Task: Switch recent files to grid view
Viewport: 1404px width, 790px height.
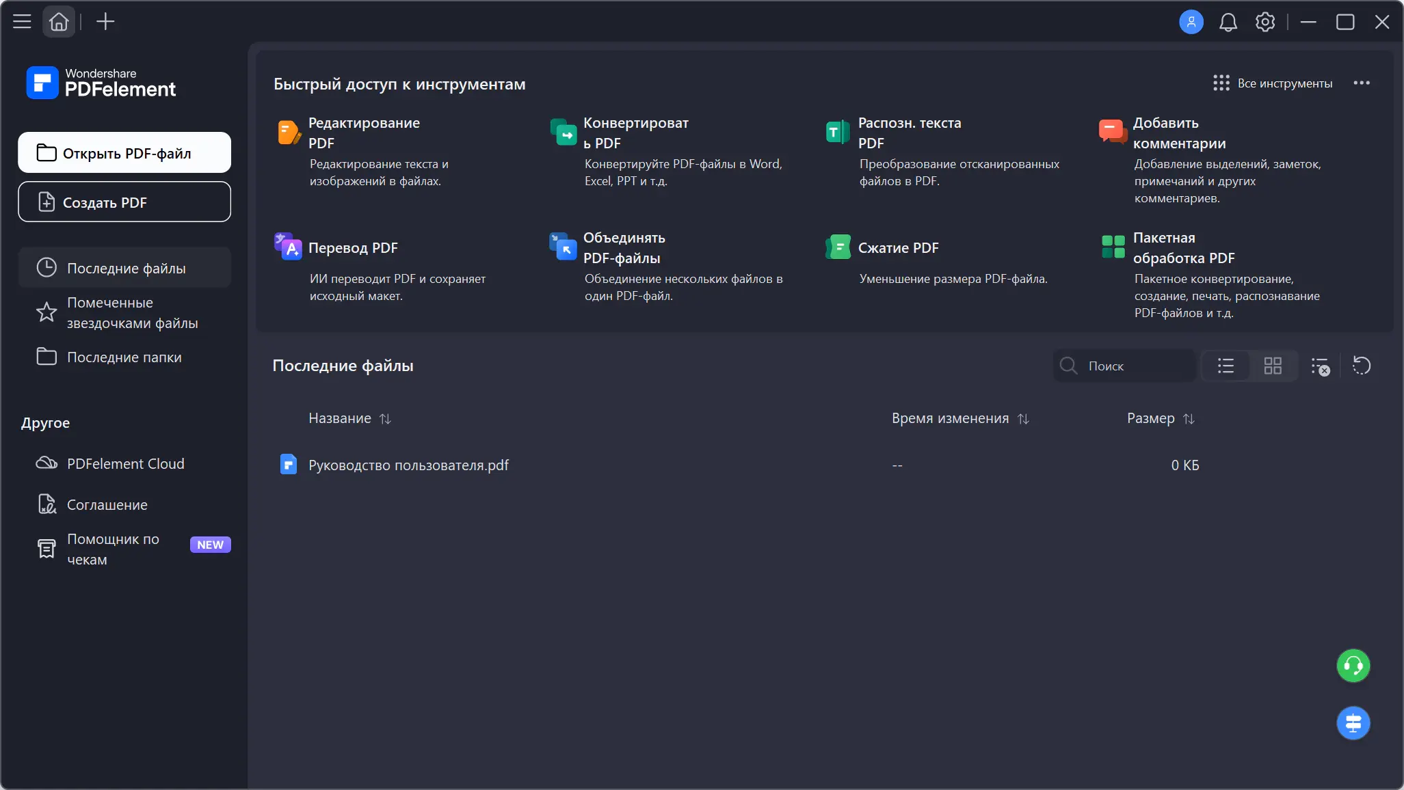Action: (x=1272, y=366)
